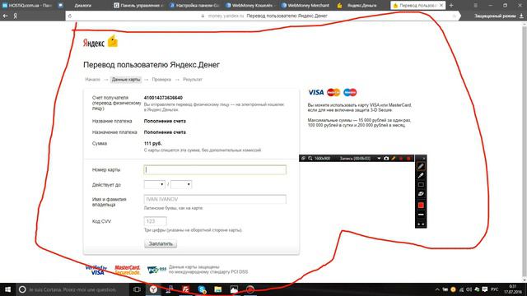Click the camera screenshot icon on recorder bar

386,159
